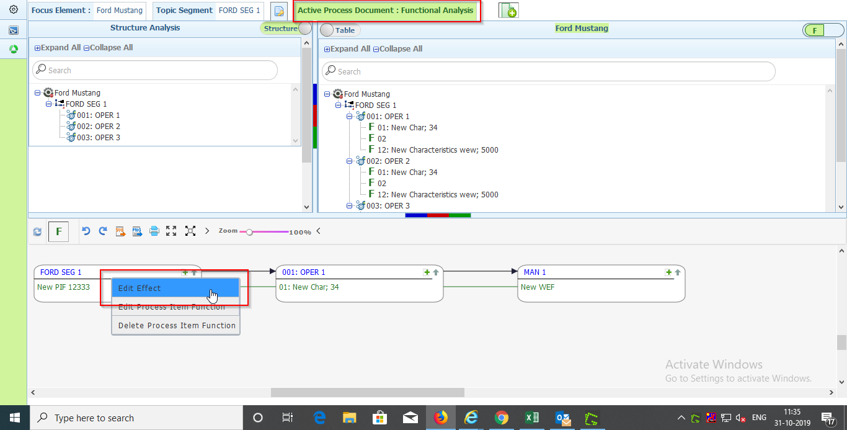
Task: Click the Focus Element value Ford Mustang
Action: [x=120, y=11]
